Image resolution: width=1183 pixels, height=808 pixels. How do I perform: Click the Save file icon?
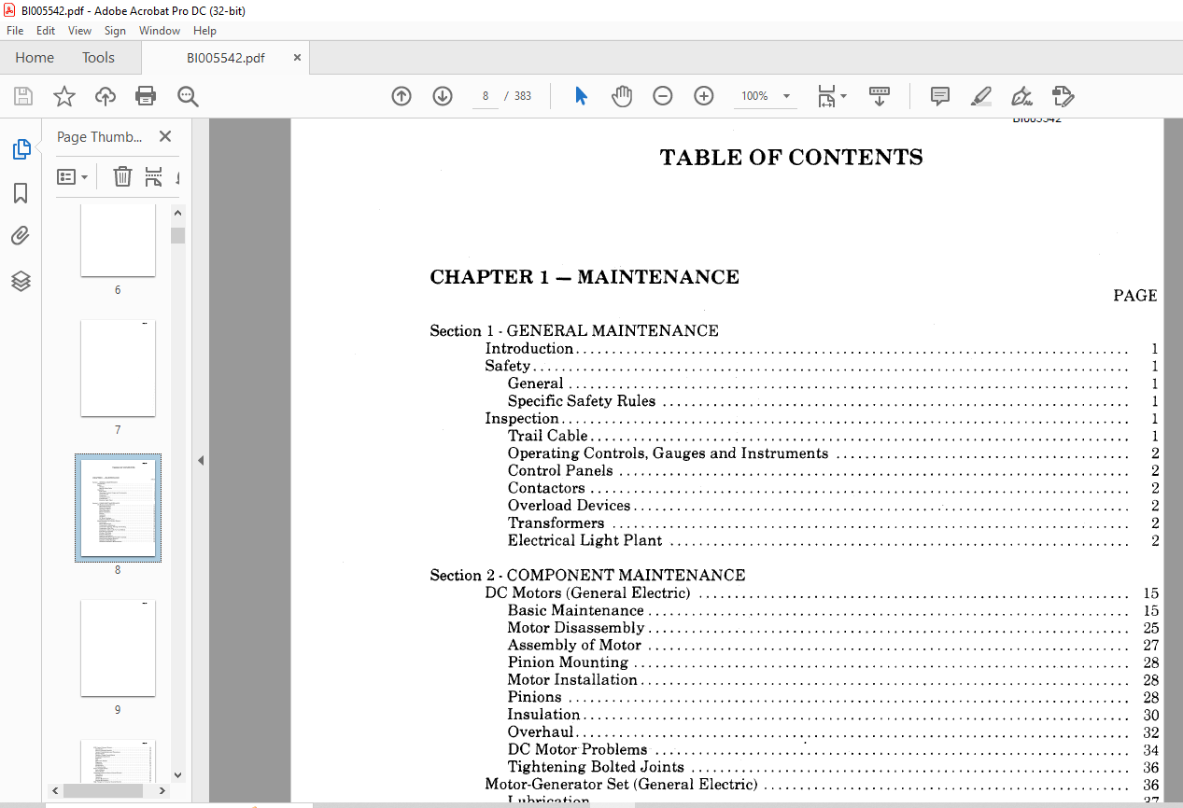click(23, 96)
